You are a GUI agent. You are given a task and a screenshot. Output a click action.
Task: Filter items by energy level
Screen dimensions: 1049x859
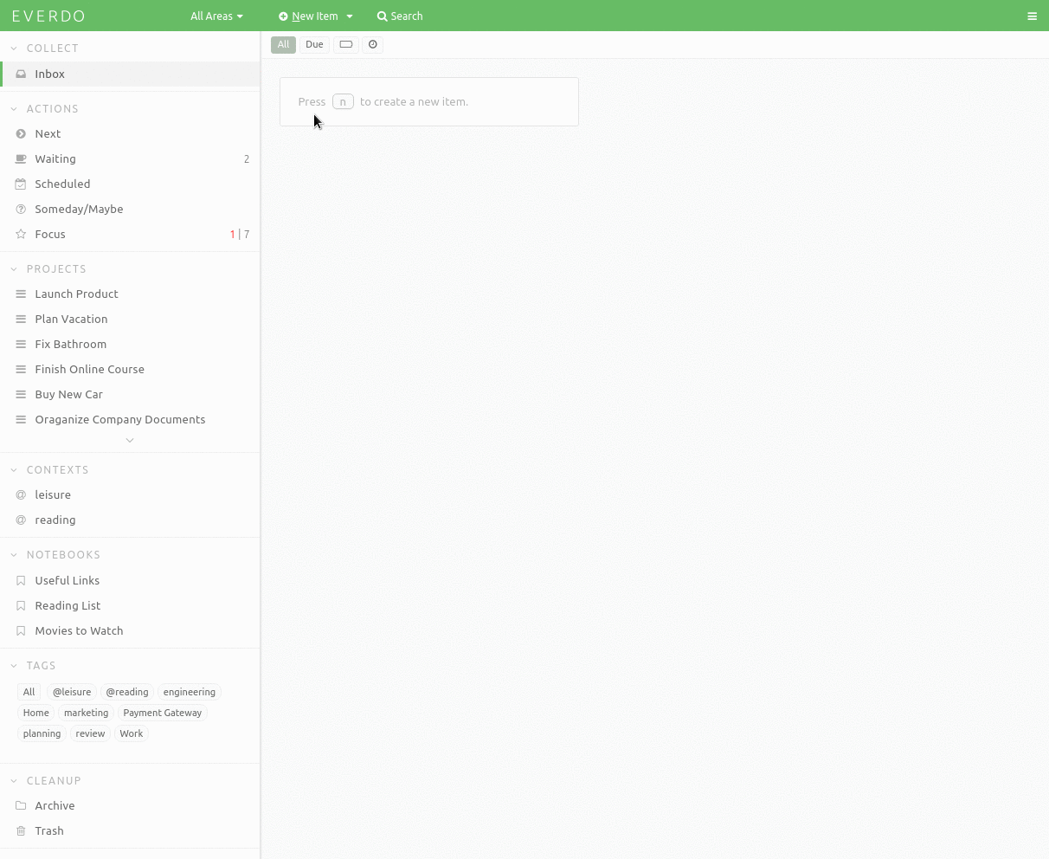(x=345, y=44)
